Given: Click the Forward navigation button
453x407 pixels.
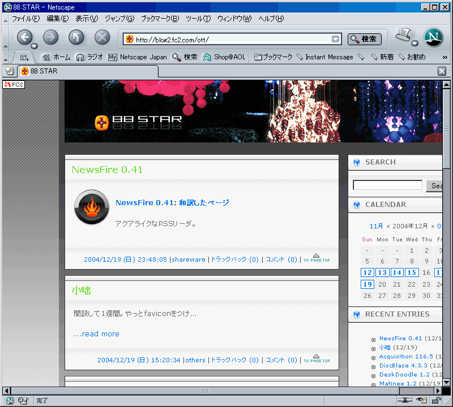Looking at the screenshot, I should click(x=50, y=37).
